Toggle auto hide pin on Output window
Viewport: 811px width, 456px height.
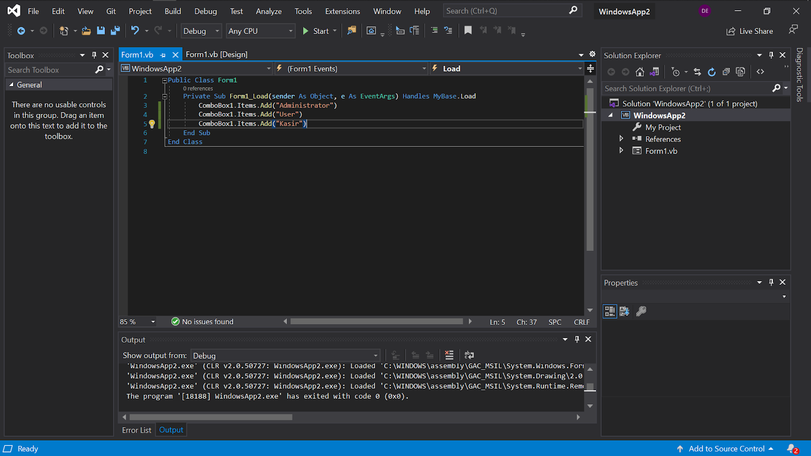tap(577, 339)
